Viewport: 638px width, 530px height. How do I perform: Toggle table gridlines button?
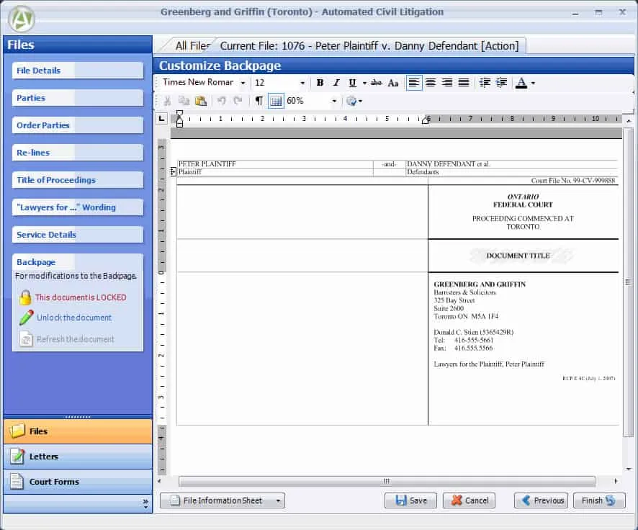point(276,101)
